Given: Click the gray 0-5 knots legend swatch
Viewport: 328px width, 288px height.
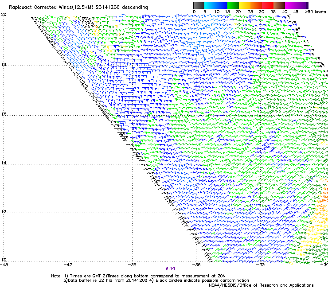Looking at the screenshot, I should (199, 5).
